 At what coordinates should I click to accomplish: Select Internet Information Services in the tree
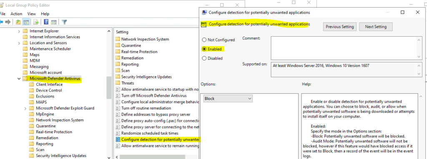pyautogui.click(x=55, y=37)
